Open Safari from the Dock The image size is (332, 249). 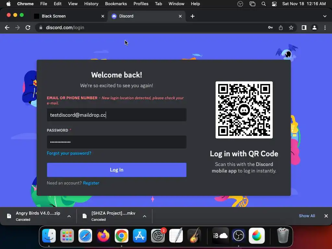click(x=85, y=235)
